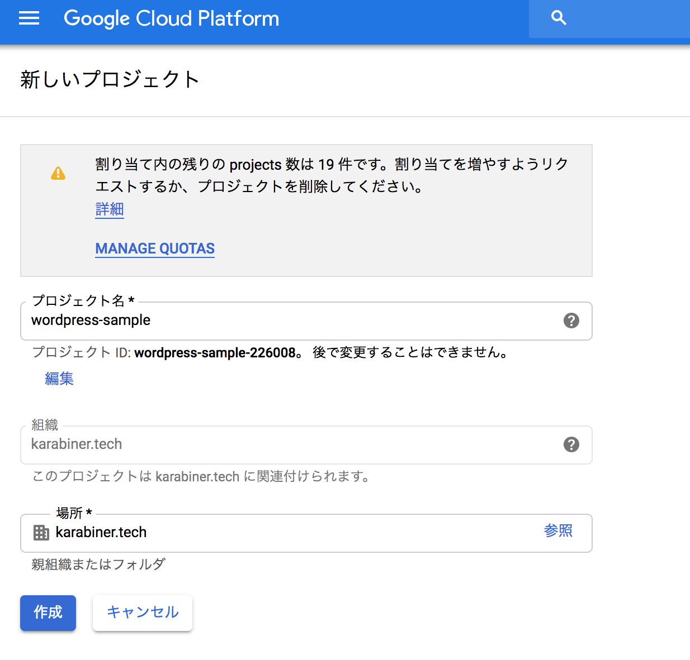The width and height of the screenshot is (690, 660).
Task: Click the 組織 karabiner.tech organization field
Action: [280, 444]
